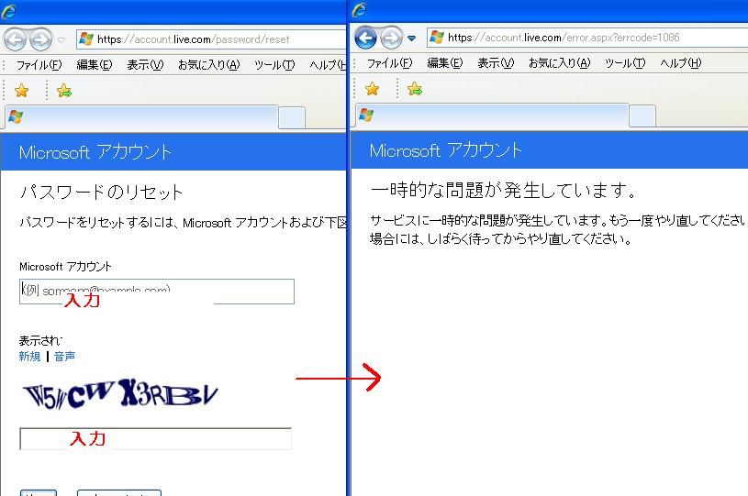Focus the captcha text input field

[155, 439]
